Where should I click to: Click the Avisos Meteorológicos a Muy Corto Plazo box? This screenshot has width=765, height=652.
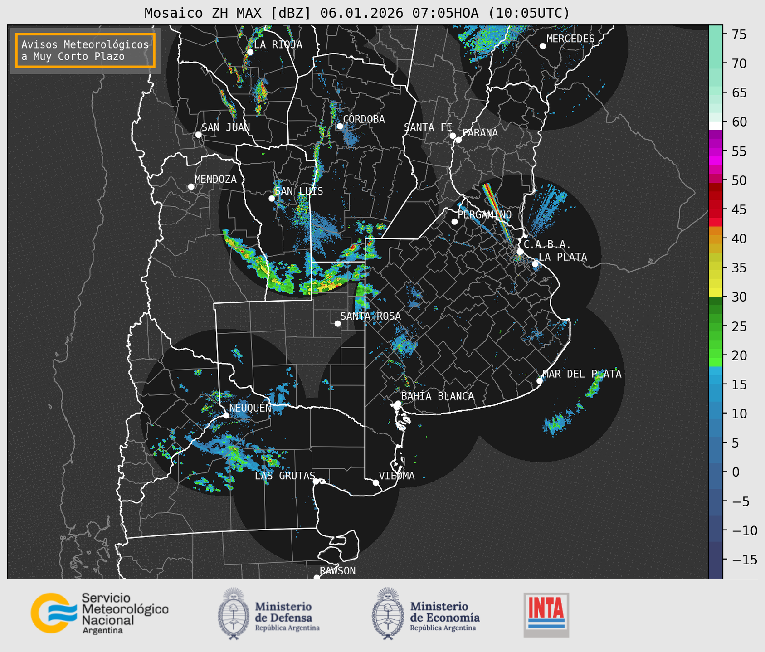(x=85, y=50)
